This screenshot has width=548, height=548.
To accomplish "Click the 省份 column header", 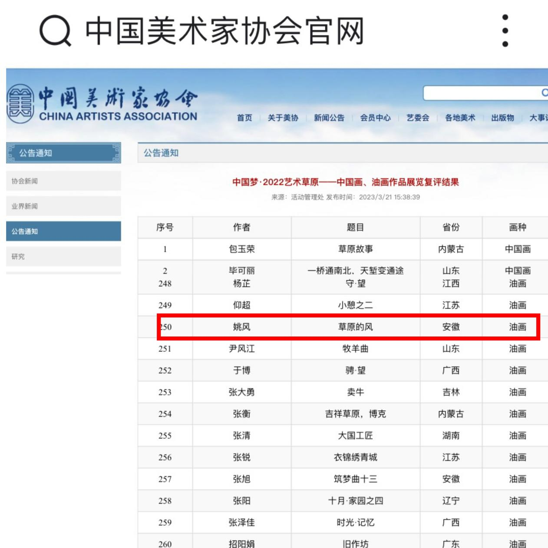I will [451, 228].
